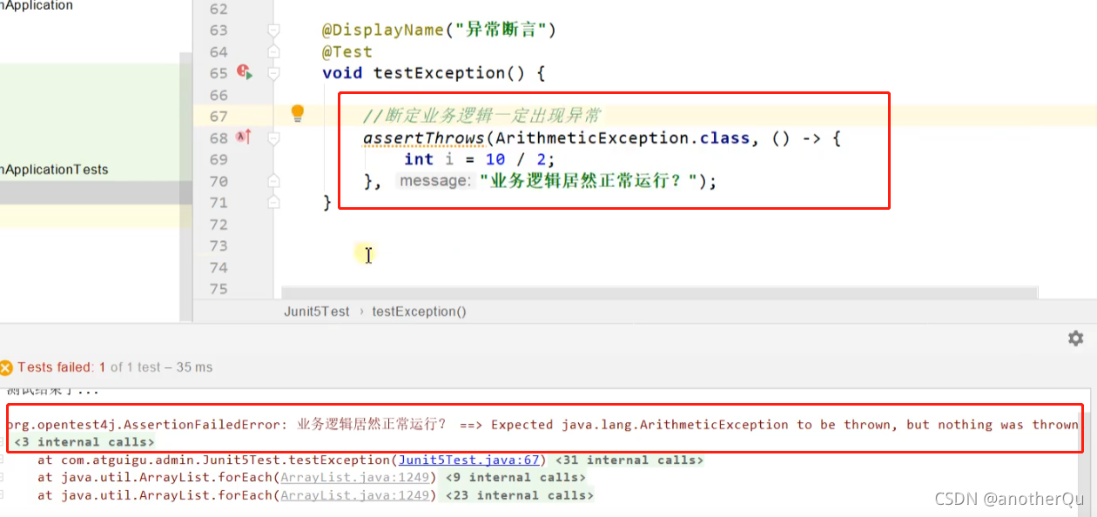1097x517 pixels.
Task: Open ArrayList.java:1249 link before <9 internal calls>
Action: click(355, 477)
